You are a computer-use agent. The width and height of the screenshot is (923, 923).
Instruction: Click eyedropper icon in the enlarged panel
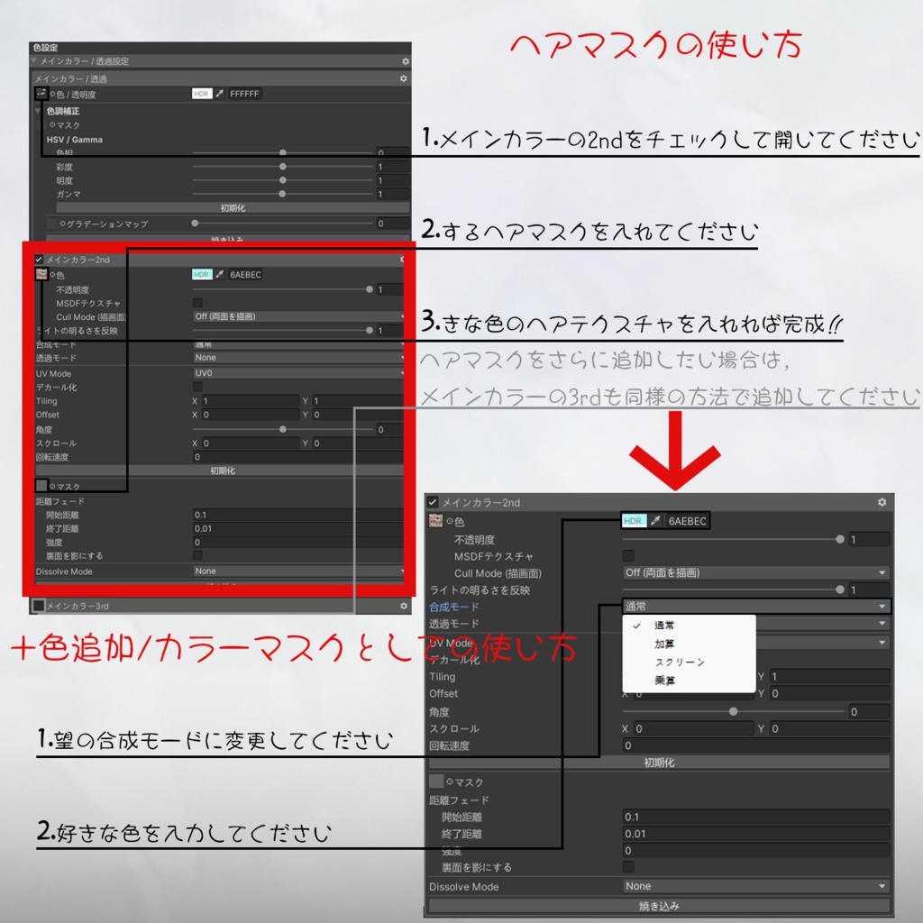click(x=655, y=521)
